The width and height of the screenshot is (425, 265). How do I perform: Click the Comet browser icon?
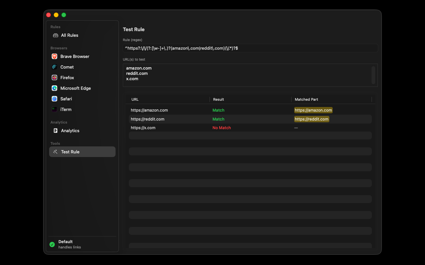pyautogui.click(x=54, y=67)
